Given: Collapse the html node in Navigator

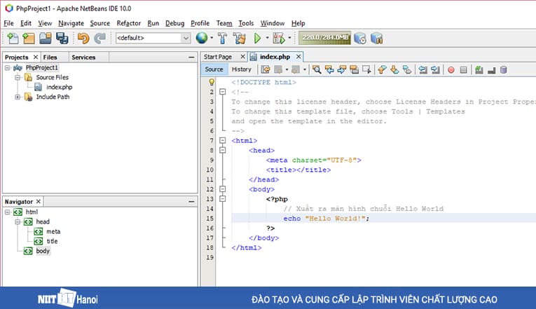Looking at the screenshot, I should click(8, 212).
